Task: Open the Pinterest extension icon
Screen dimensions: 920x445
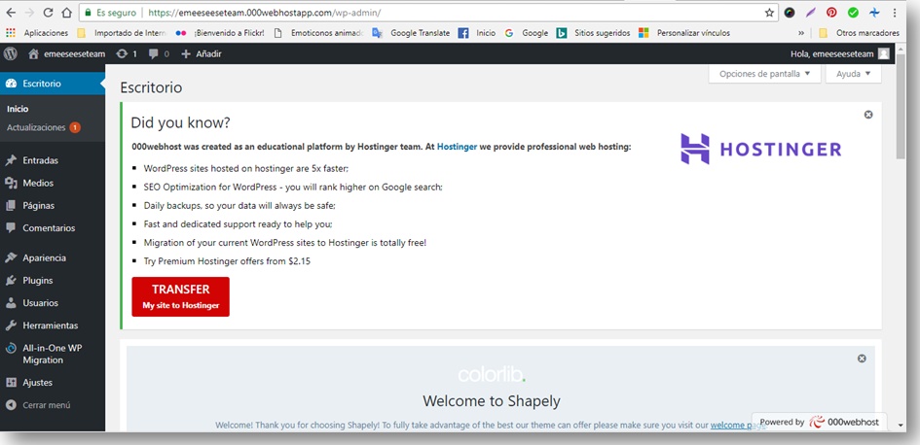Action: (831, 13)
